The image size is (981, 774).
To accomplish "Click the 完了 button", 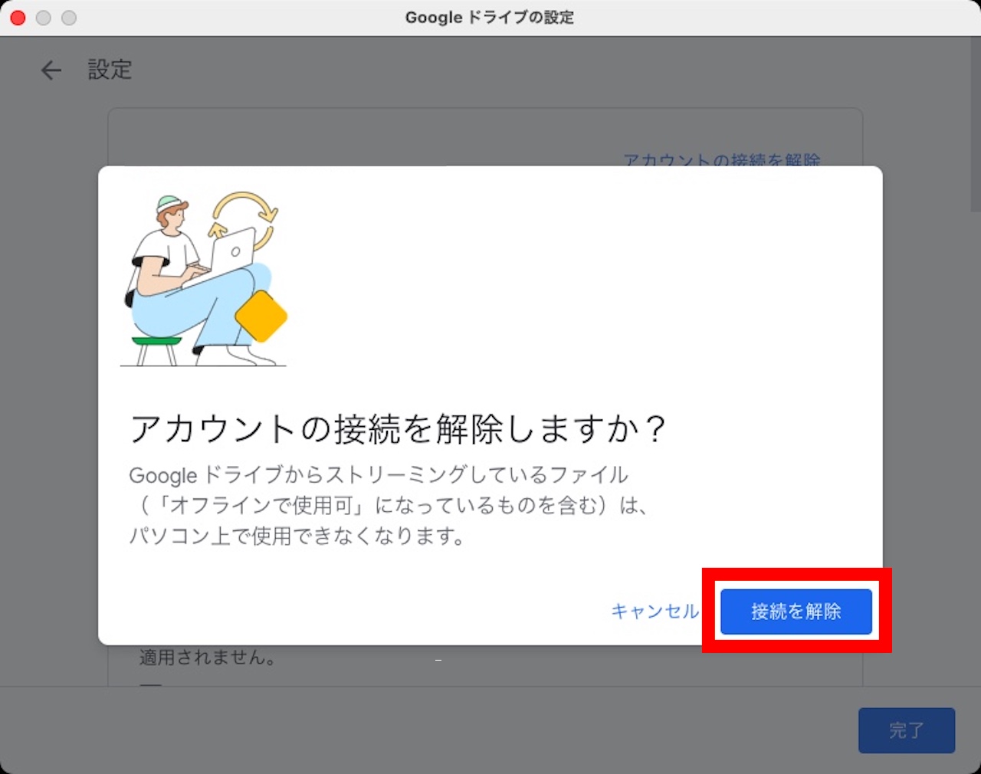I will coord(907,730).
